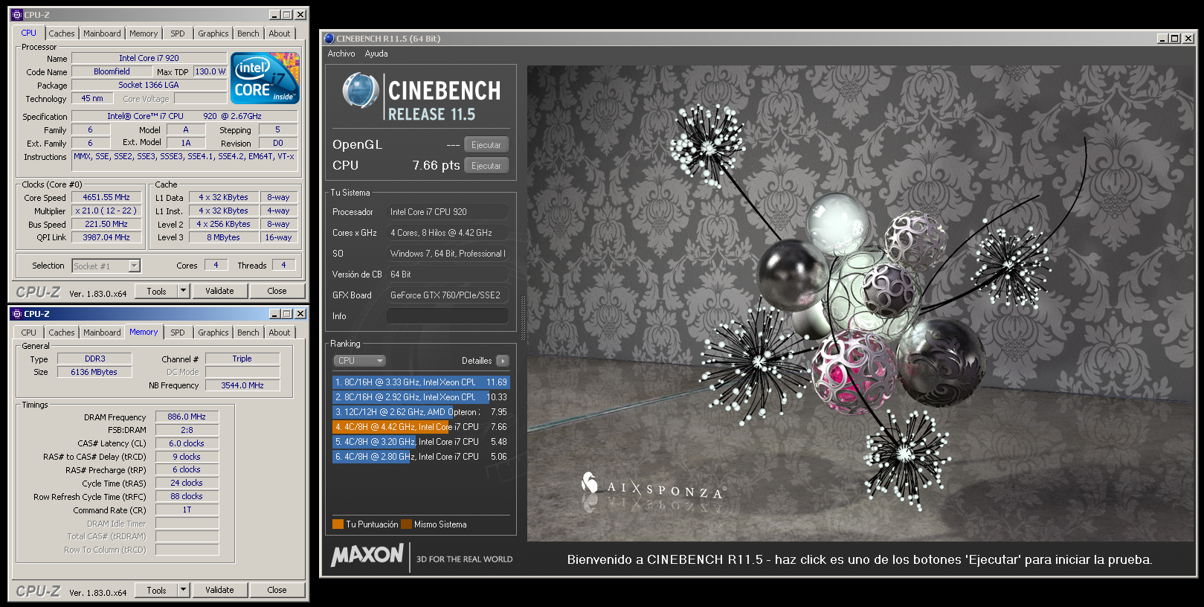Click the rendered spheres scene preview

click(x=860, y=303)
